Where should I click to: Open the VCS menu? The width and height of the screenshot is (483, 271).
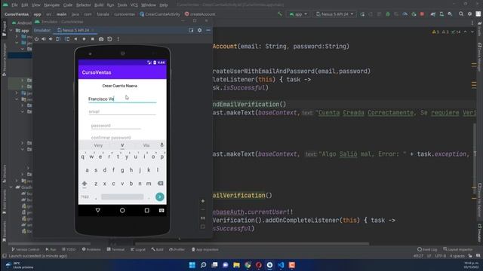pyautogui.click(x=134, y=5)
